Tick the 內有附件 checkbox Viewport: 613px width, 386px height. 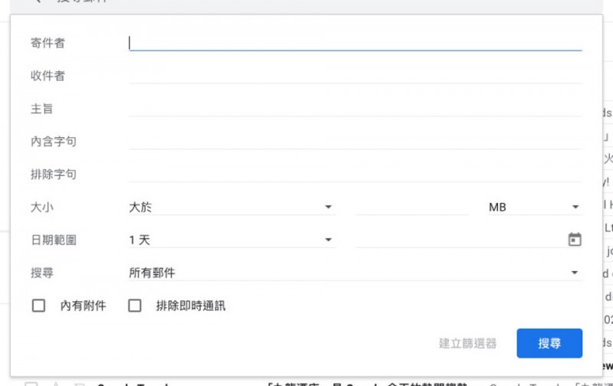38,306
